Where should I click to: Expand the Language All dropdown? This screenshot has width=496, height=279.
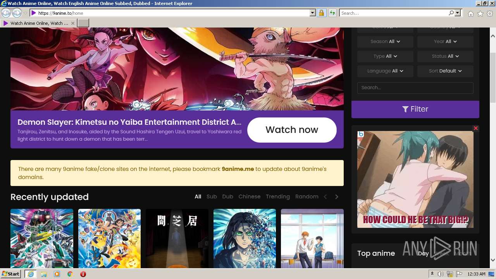(x=385, y=71)
